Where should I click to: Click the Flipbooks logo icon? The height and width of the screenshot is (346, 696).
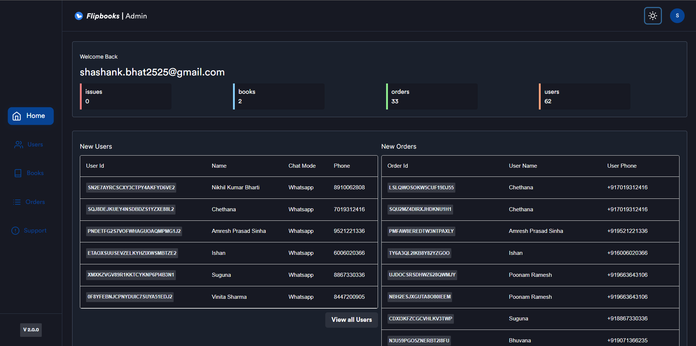click(x=79, y=16)
